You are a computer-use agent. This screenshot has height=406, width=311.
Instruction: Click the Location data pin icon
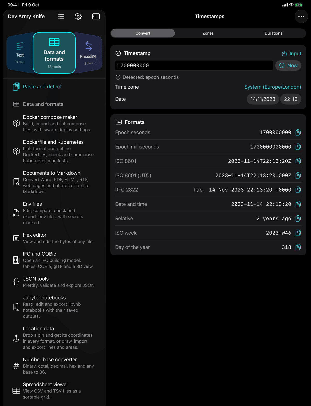[16, 338]
